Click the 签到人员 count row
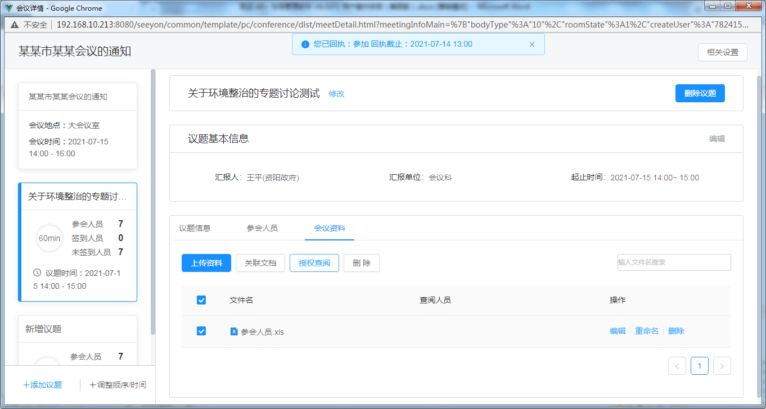Screen dimensions: 766x409 pos(97,238)
